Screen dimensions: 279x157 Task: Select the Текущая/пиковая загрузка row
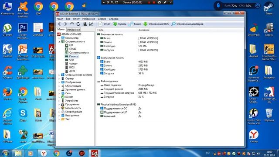129,93
